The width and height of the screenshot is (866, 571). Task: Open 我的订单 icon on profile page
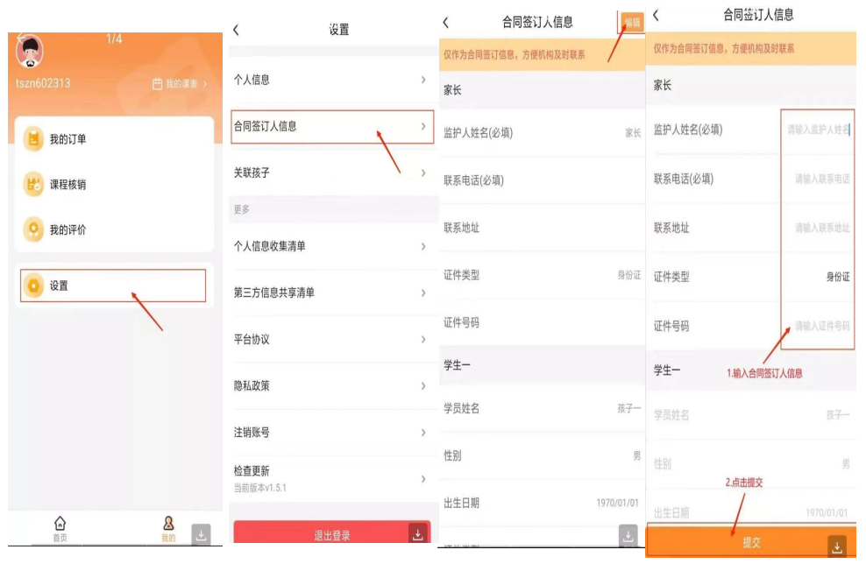[x=33, y=139]
